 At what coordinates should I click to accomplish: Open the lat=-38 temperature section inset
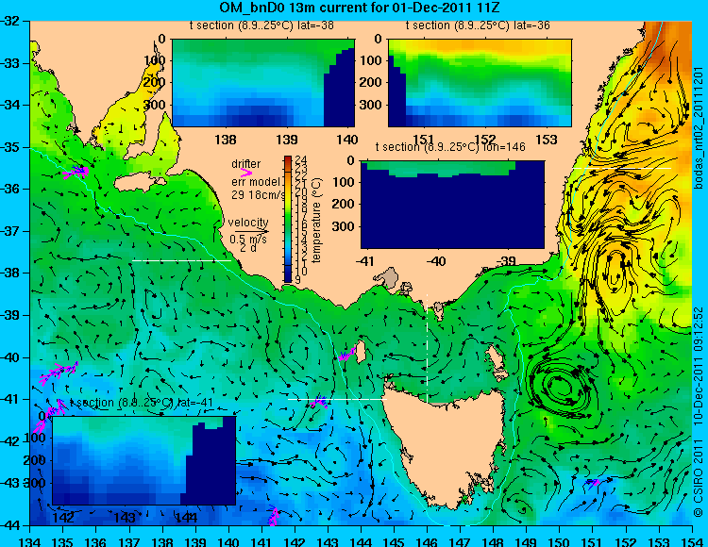point(263,83)
